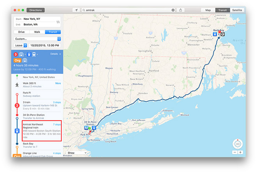Open the Custom departure dropdown
Viewport: 257px width, 173px height.
tap(37, 39)
